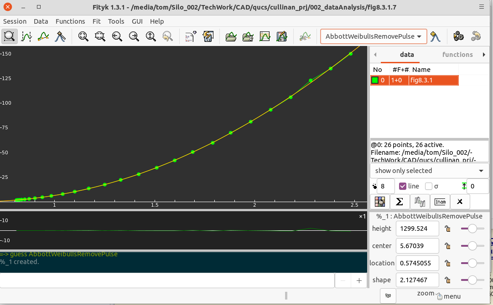Click the plus button beside the command input
This screenshot has width=493, height=305.
click(x=359, y=281)
